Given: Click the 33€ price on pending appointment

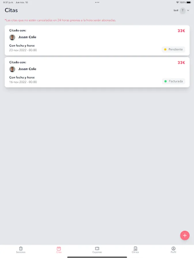Looking at the screenshot, I should [x=181, y=31].
